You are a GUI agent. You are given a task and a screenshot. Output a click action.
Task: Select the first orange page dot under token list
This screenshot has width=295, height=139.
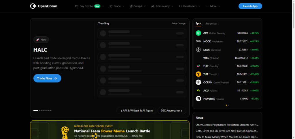(226, 105)
